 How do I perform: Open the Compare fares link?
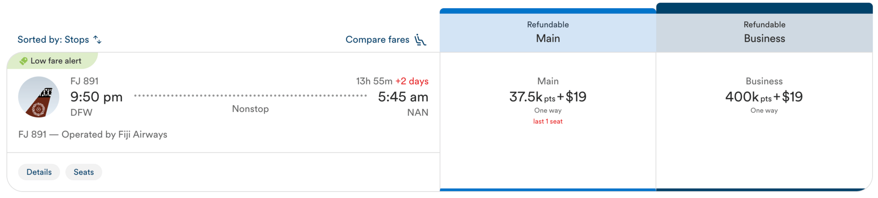377,40
